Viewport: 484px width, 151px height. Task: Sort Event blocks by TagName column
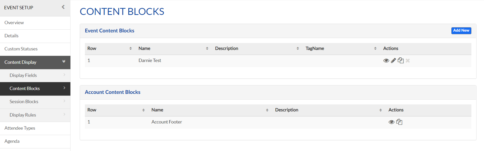[x=375, y=48]
